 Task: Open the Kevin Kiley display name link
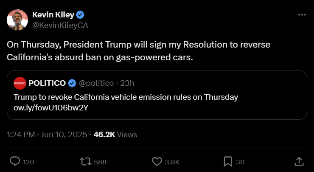[x=53, y=15]
